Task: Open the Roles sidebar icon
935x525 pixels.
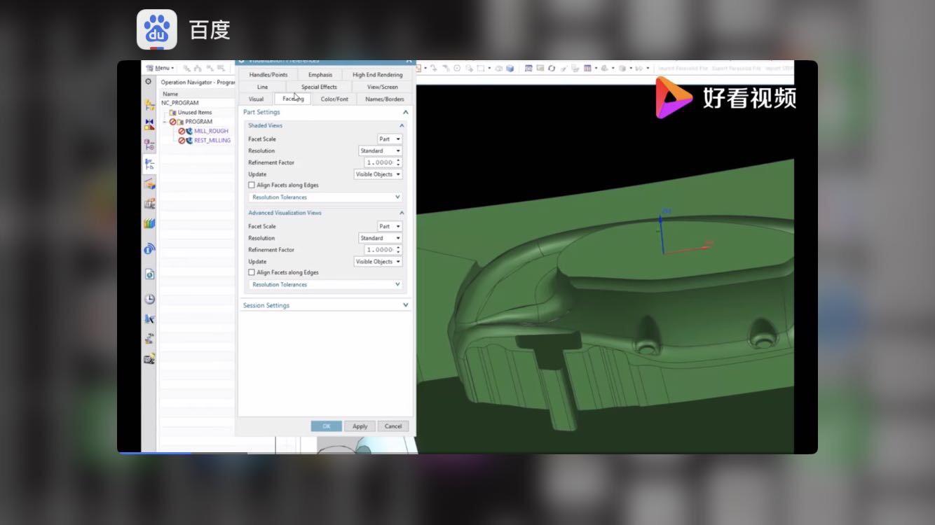Action: coord(149,359)
